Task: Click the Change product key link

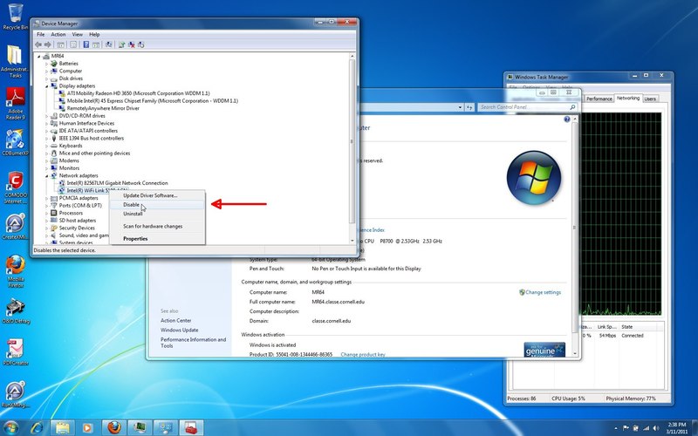Action: coord(363,355)
